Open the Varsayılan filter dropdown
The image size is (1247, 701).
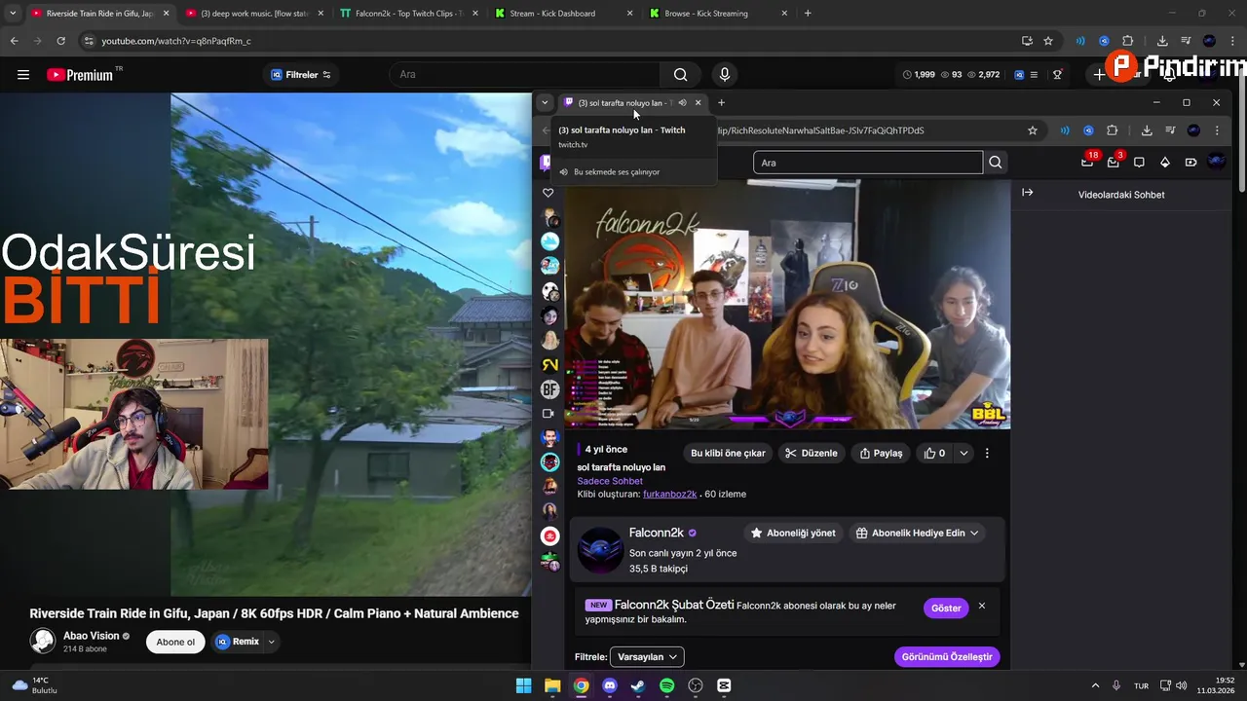[647, 657]
